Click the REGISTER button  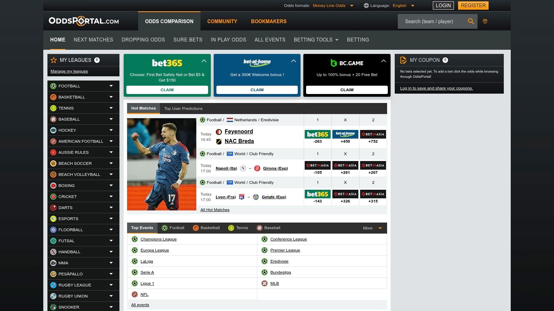coord(473,6)
